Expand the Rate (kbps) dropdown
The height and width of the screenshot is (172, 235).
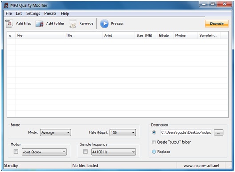[x=123, y=132]
